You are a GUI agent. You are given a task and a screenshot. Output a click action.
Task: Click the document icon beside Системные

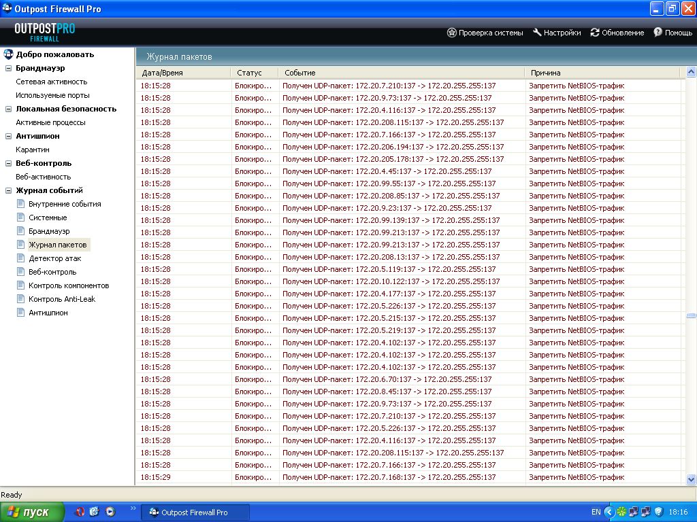20,217
